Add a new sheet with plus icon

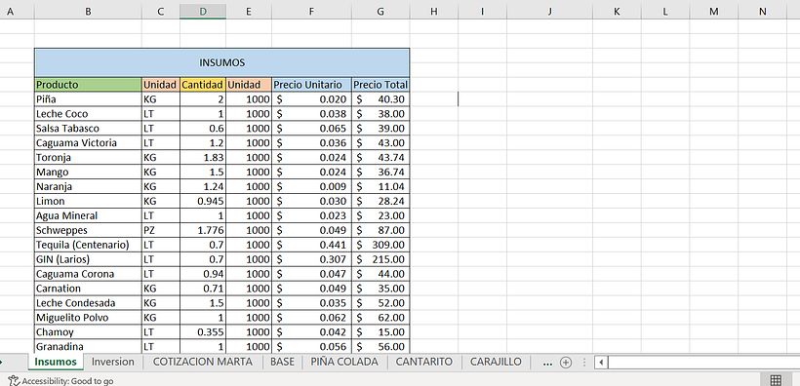(565, 363)
